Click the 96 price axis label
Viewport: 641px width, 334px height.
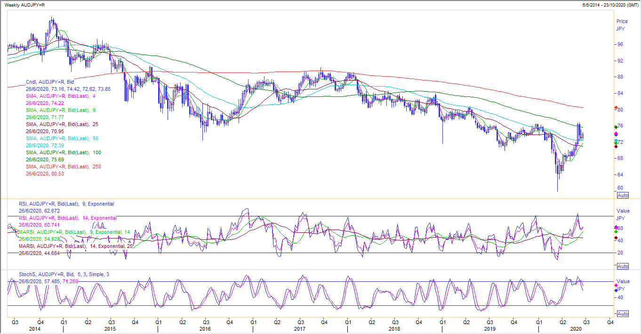tap(620, 45)
